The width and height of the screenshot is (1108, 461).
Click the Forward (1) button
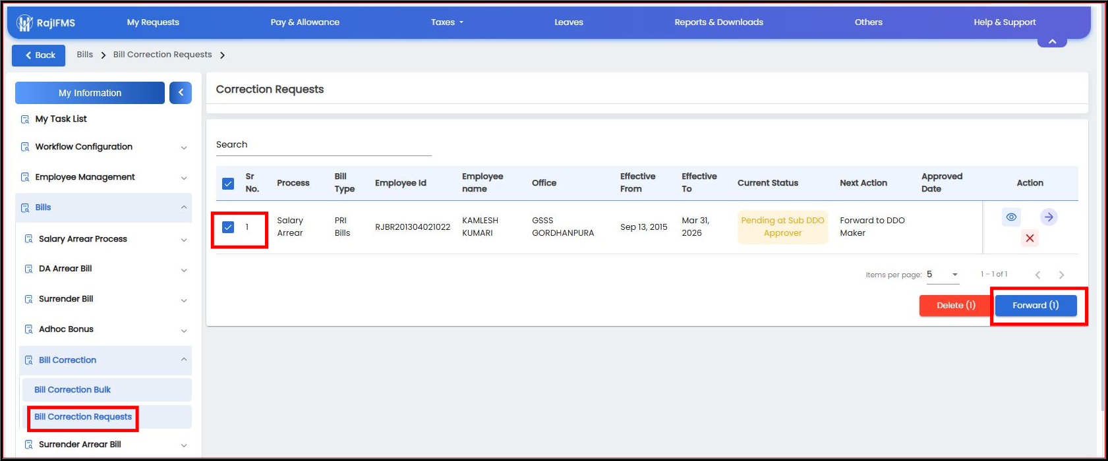pos(1035,306)
